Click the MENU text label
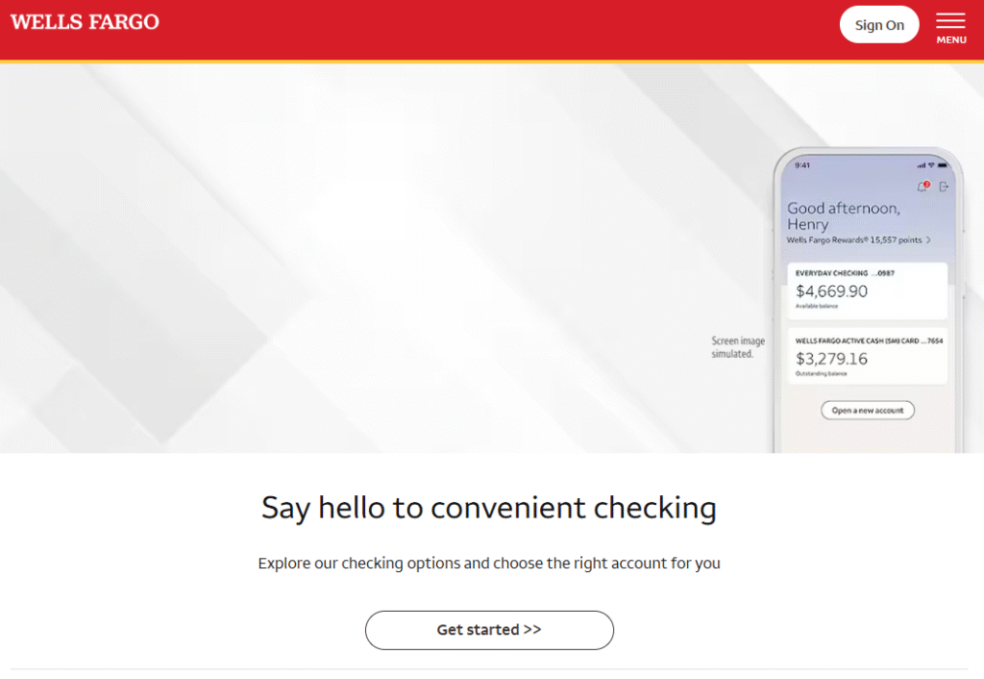The width and height of the screenshot is (984, 679). (950, 40)
